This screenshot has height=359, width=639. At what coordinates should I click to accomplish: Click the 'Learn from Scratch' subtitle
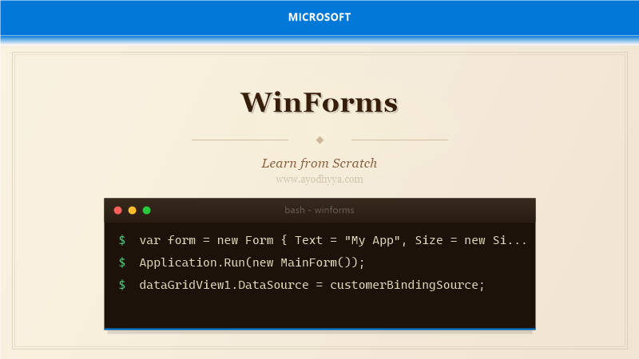(x=319, y=164)
